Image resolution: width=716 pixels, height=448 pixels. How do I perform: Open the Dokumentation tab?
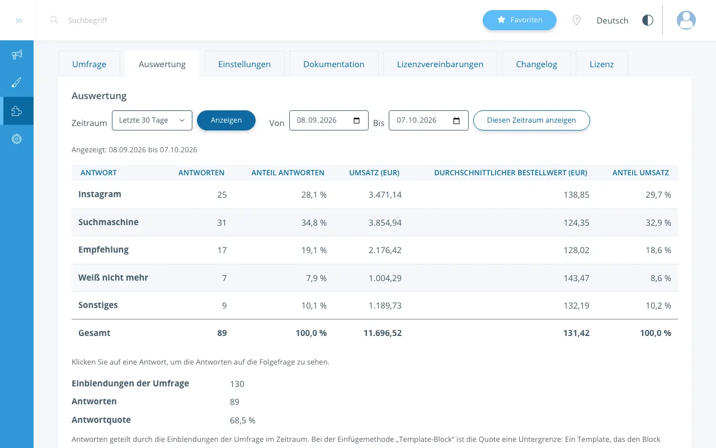(x=334, y=64)
